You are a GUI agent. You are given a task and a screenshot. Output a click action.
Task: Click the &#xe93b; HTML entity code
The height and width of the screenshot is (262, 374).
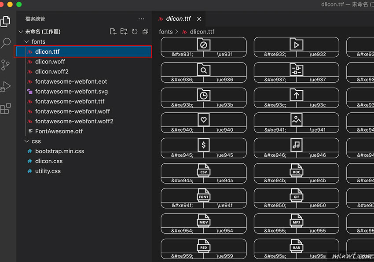coord(182,105)
